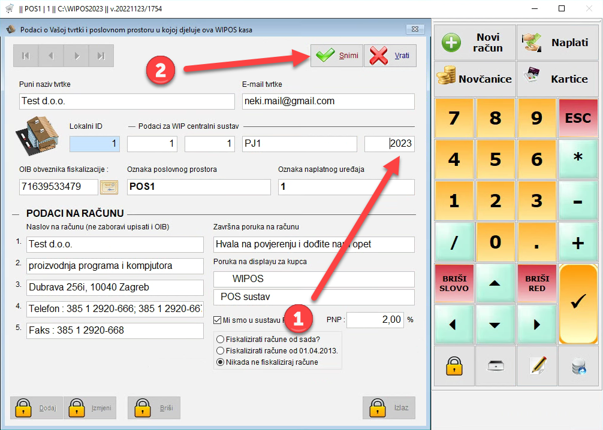Jump to the last record navigation arrow

coord(101,56)
